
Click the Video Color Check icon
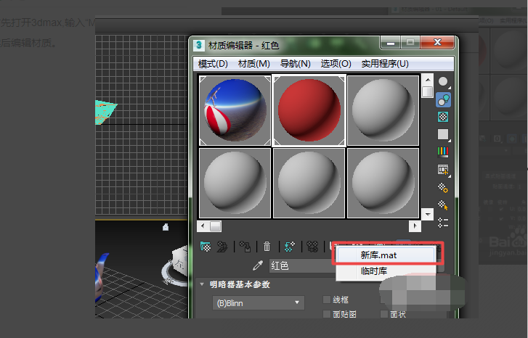[443, 152]
